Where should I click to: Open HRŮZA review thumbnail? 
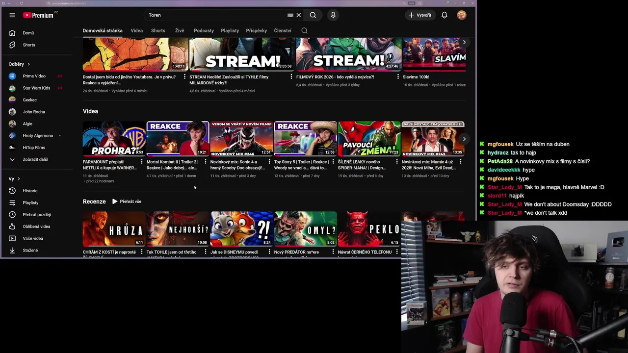click(x=114, y=229)
